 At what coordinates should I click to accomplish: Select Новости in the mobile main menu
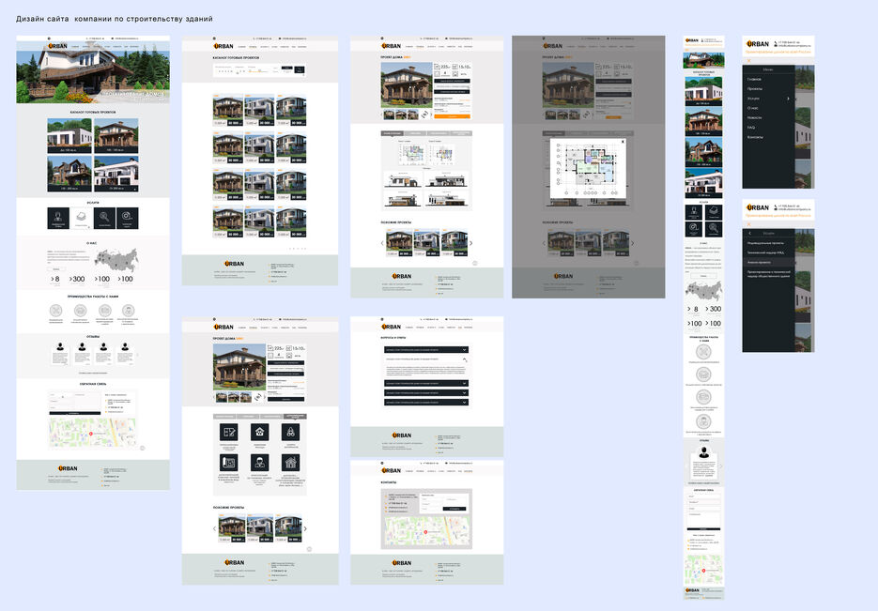pos(755,117)
